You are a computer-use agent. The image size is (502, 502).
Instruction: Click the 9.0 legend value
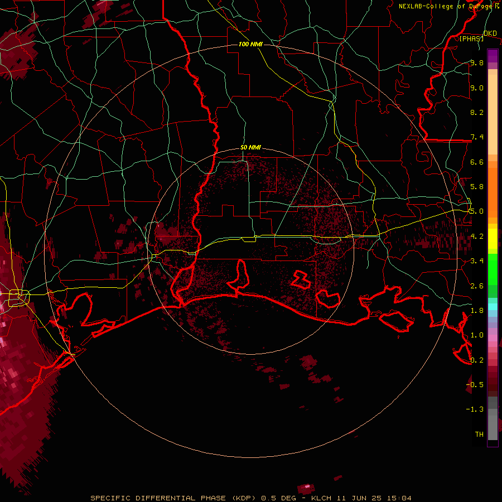point(477,88)
